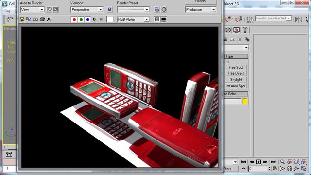
Task: Toggle the alpha channel display
Action: pyautogui.click(x=94, y=19)
